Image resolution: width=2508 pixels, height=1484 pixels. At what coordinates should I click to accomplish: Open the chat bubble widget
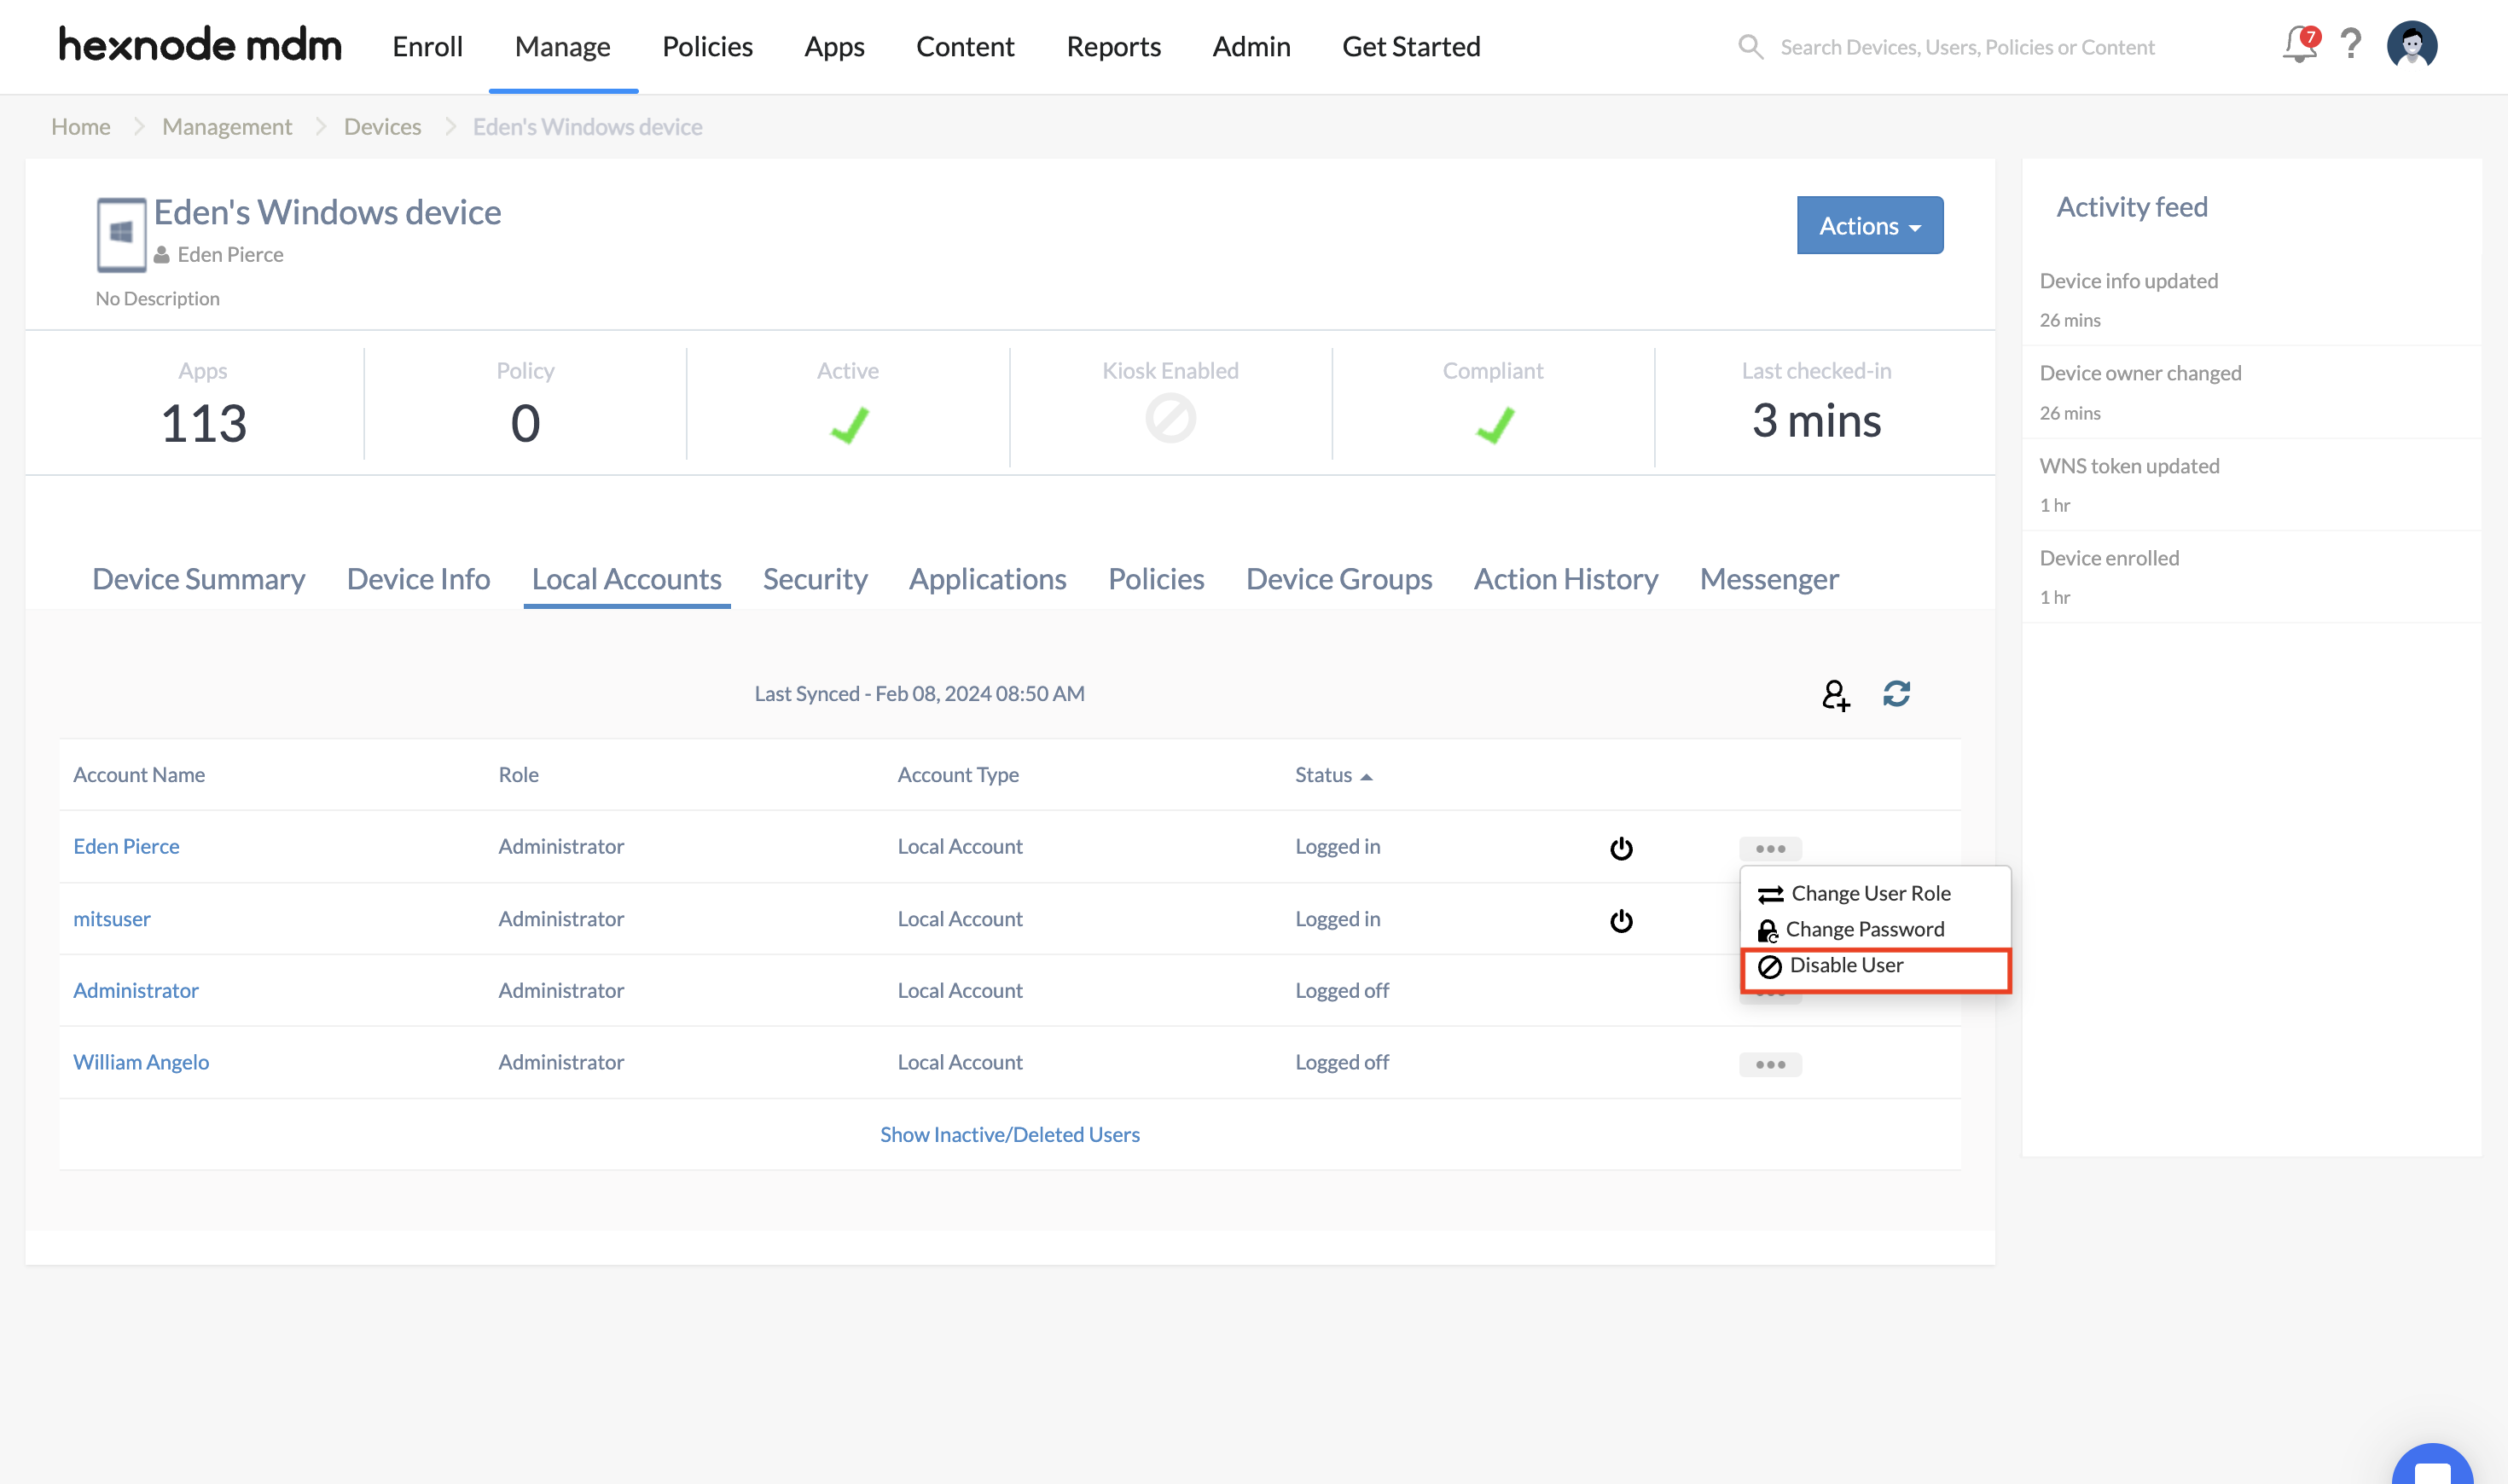point(2432,1465)
